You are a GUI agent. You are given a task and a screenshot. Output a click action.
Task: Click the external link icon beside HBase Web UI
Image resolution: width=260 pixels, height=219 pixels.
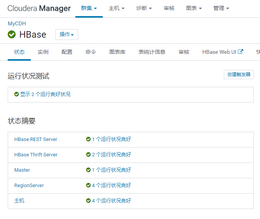click(x=240, y=52)
